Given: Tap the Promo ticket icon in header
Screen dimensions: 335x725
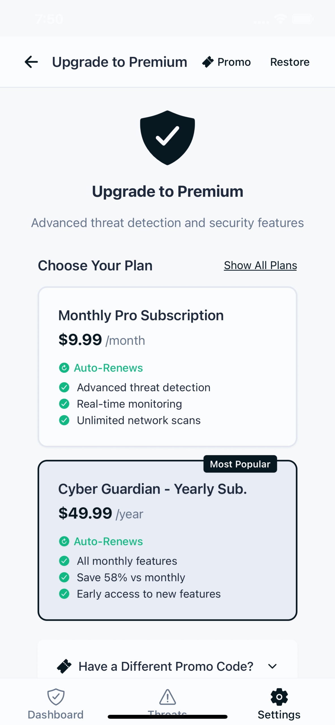Looking at the screenshot, I should pyautogui.click(x=208, y=62).
